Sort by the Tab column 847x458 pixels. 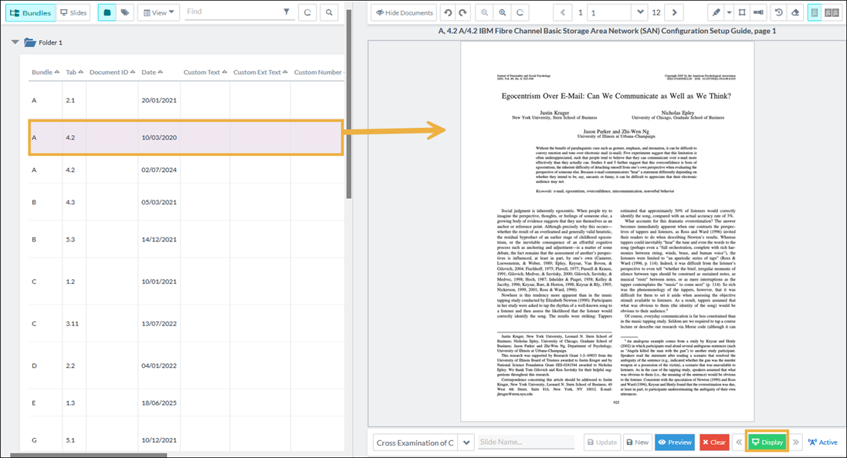coord(75,72)
